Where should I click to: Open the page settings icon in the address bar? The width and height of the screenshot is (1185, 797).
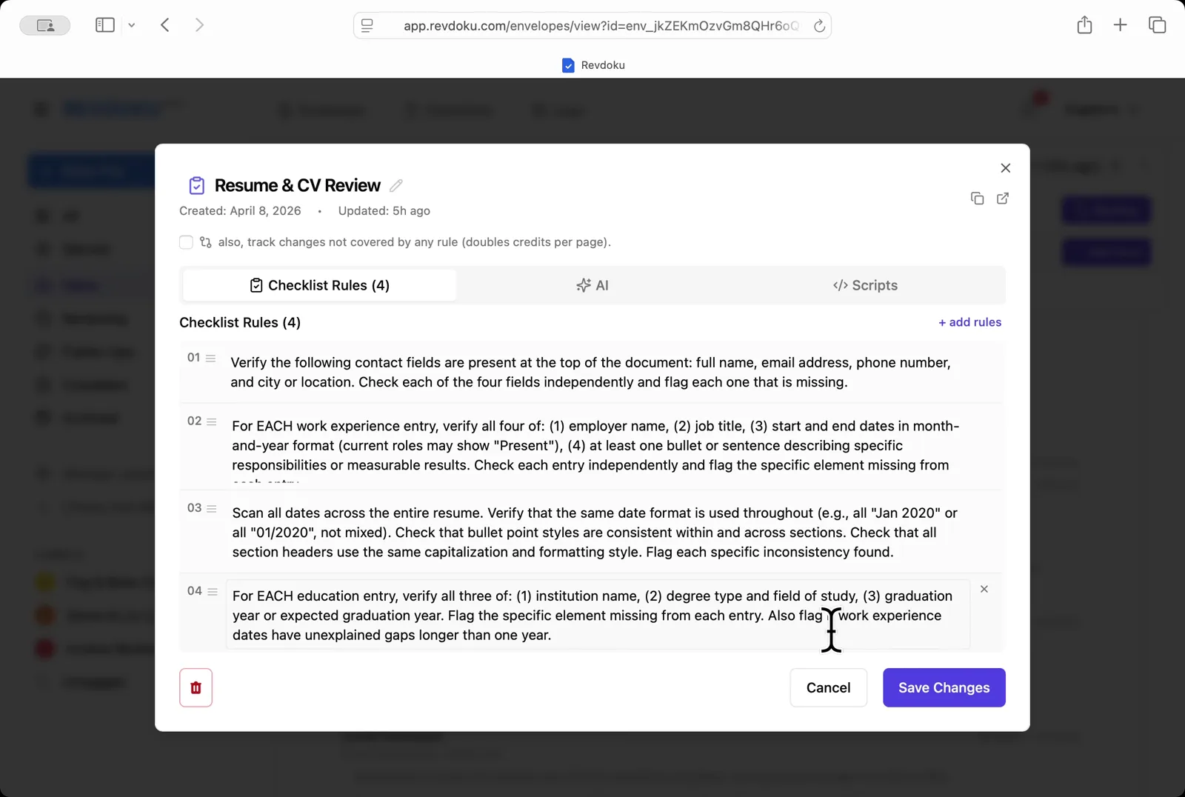(366, 25)
